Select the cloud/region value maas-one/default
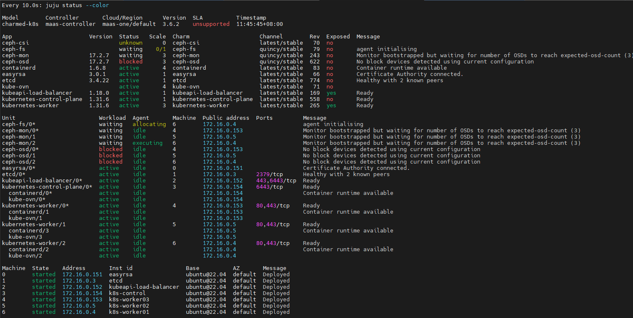The height and width of the screenshot is (318, 633). pyautogui.click(x=129, y=24)
